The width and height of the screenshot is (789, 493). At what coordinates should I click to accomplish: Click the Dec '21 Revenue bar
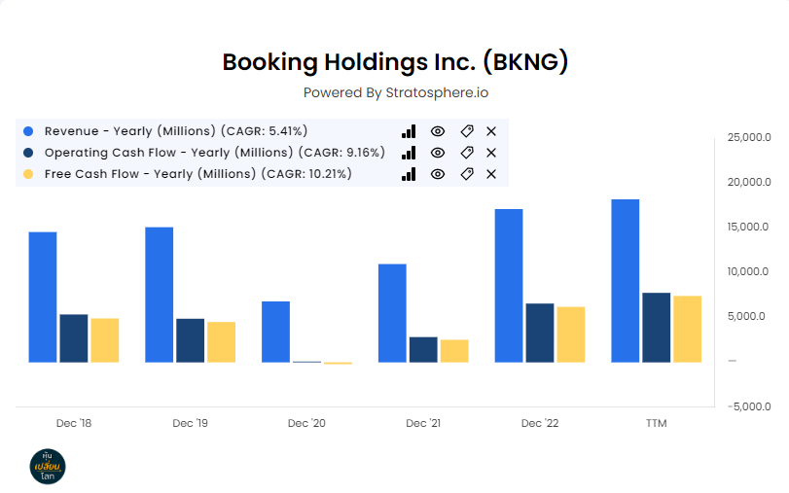[392, 313]
